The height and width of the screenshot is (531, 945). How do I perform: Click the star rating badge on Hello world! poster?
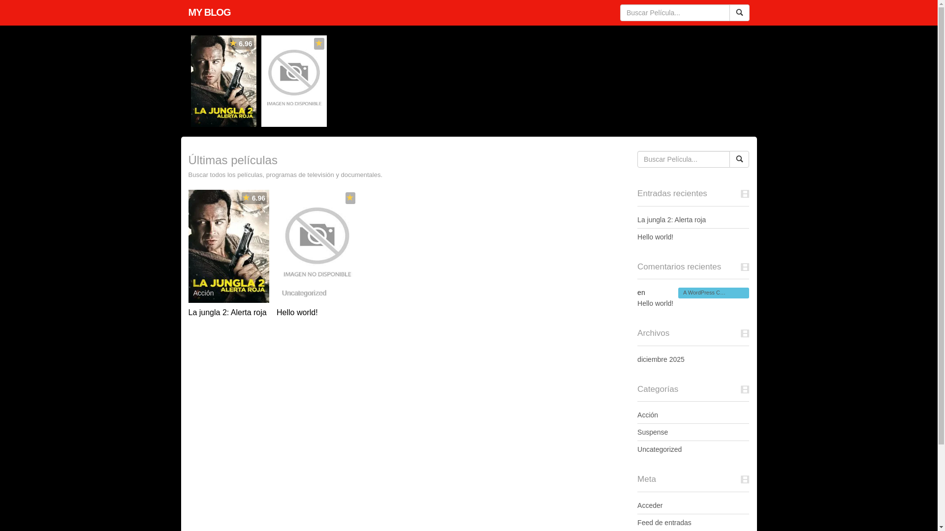pyautogui.click(x=350, y=198)
